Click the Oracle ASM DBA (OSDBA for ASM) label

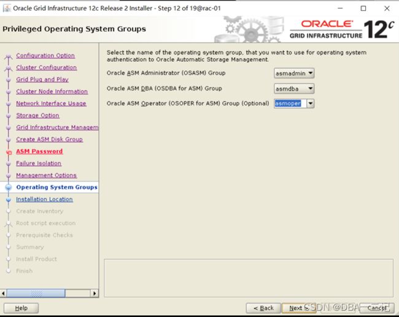(x=164, y=88)
